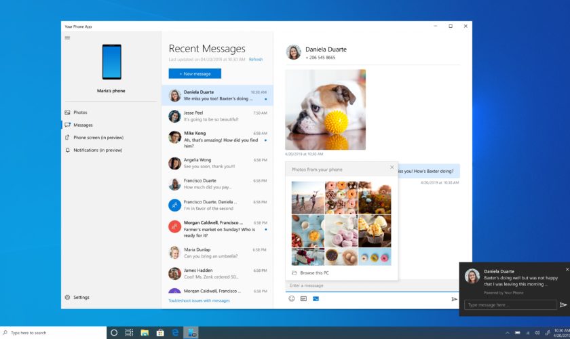Image resolution: width=570 pixels, height=339 pixels.
Task: Click the blue group avatar icon
Action: click(174, 205)
